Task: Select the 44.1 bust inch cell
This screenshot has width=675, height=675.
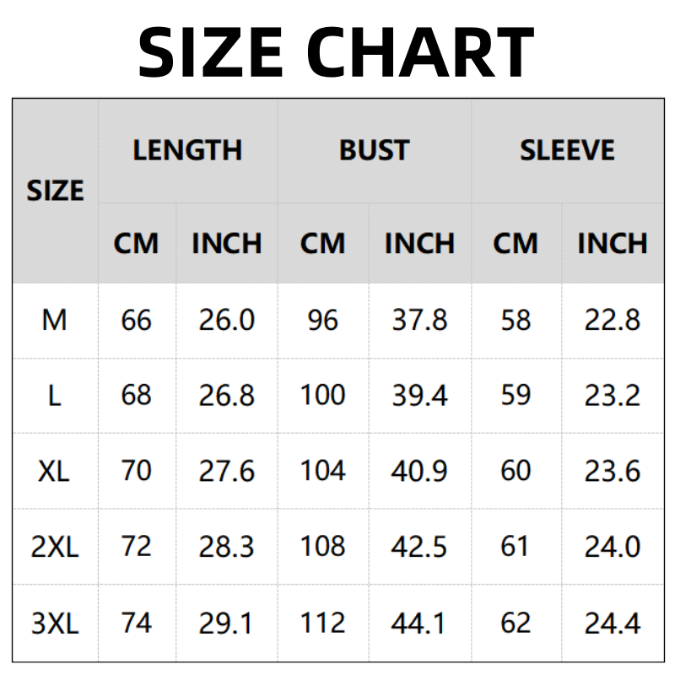Action: coord(419,624)
